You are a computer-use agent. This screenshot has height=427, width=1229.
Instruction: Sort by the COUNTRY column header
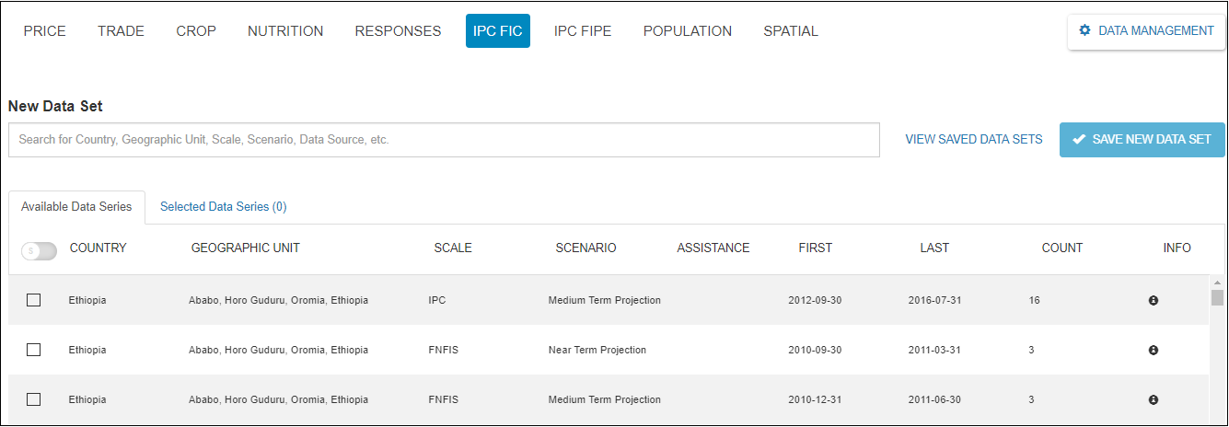coord(98,248)
